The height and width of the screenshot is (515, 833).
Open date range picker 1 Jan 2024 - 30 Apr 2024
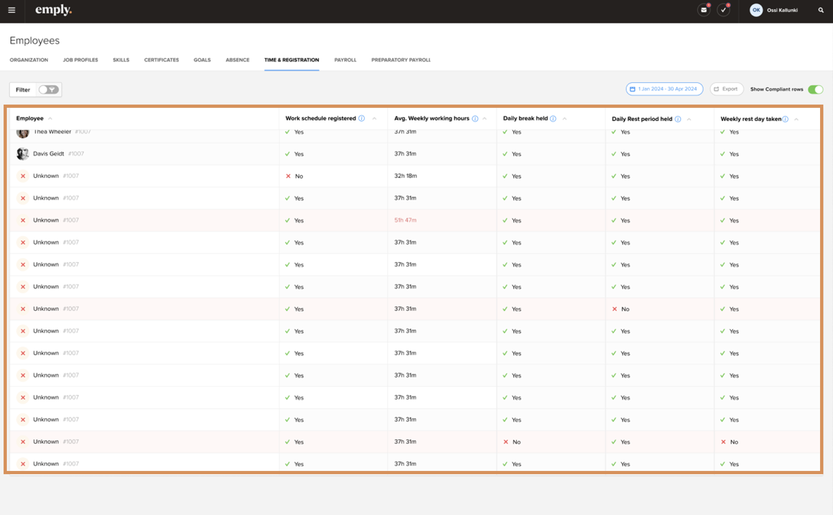(x=664, y=89)
